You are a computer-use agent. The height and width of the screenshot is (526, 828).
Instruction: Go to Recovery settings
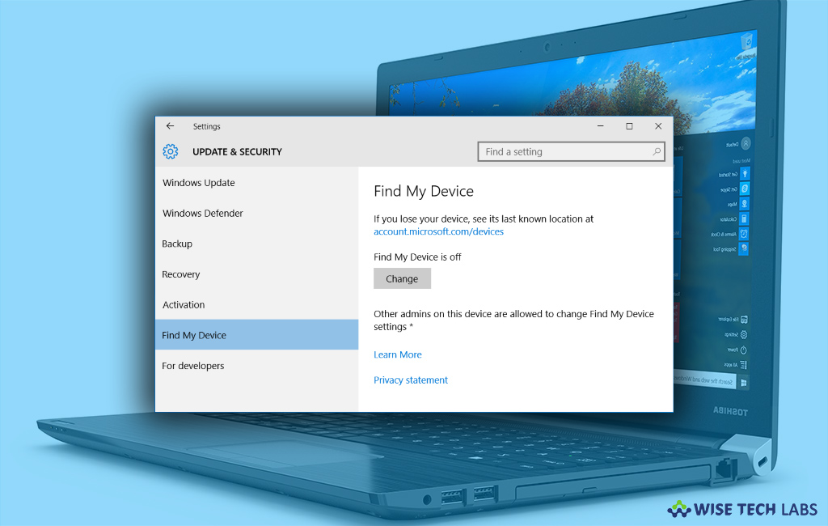tap(256, 274)
